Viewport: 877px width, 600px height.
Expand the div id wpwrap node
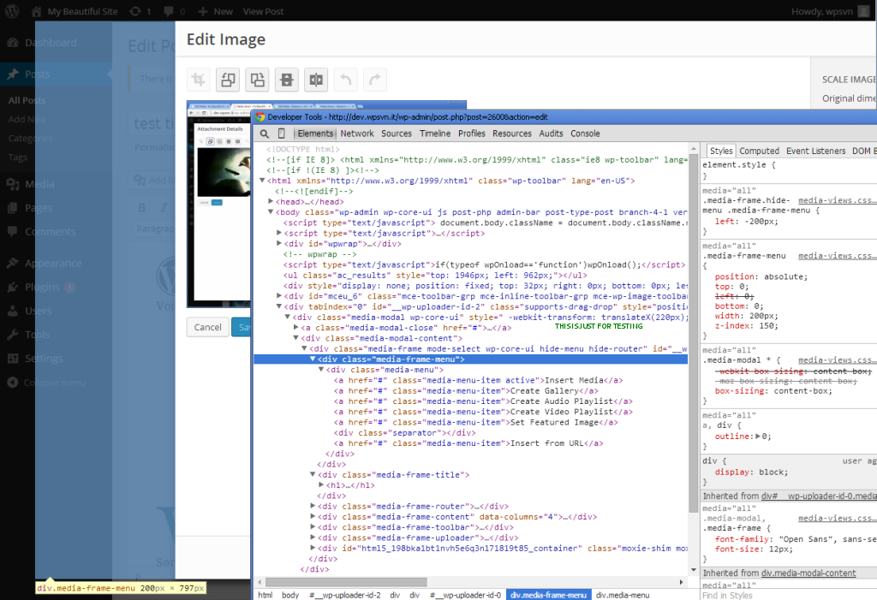coord(279,243)
